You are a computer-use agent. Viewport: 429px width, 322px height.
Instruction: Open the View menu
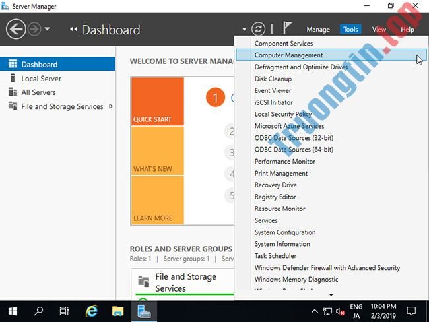pyautogui.click(x=379, y=29)
